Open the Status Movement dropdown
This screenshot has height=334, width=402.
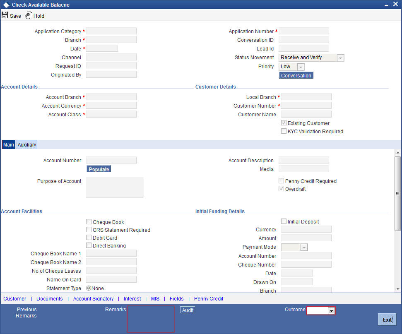[x=340, y=58]
